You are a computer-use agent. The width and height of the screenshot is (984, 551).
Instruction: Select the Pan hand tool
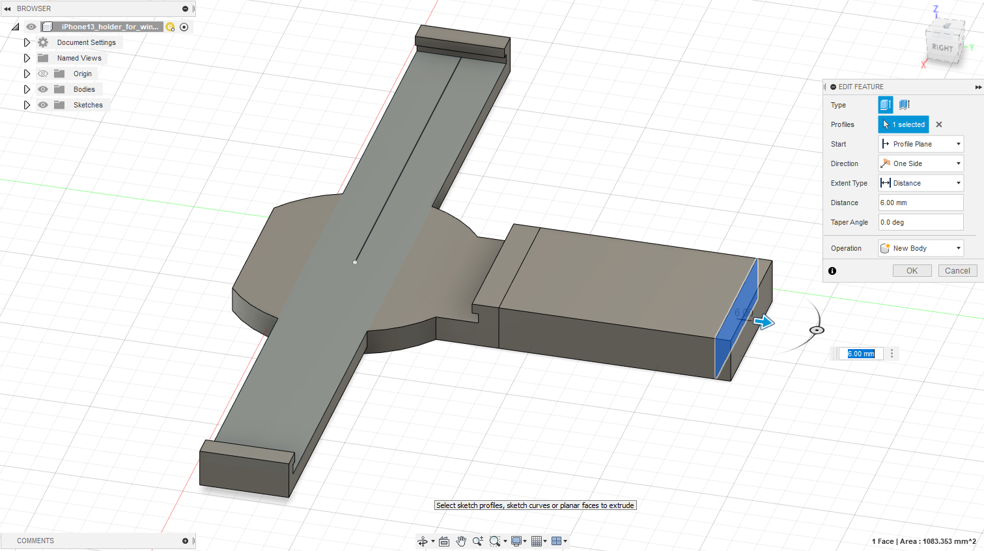click(461, 541)
